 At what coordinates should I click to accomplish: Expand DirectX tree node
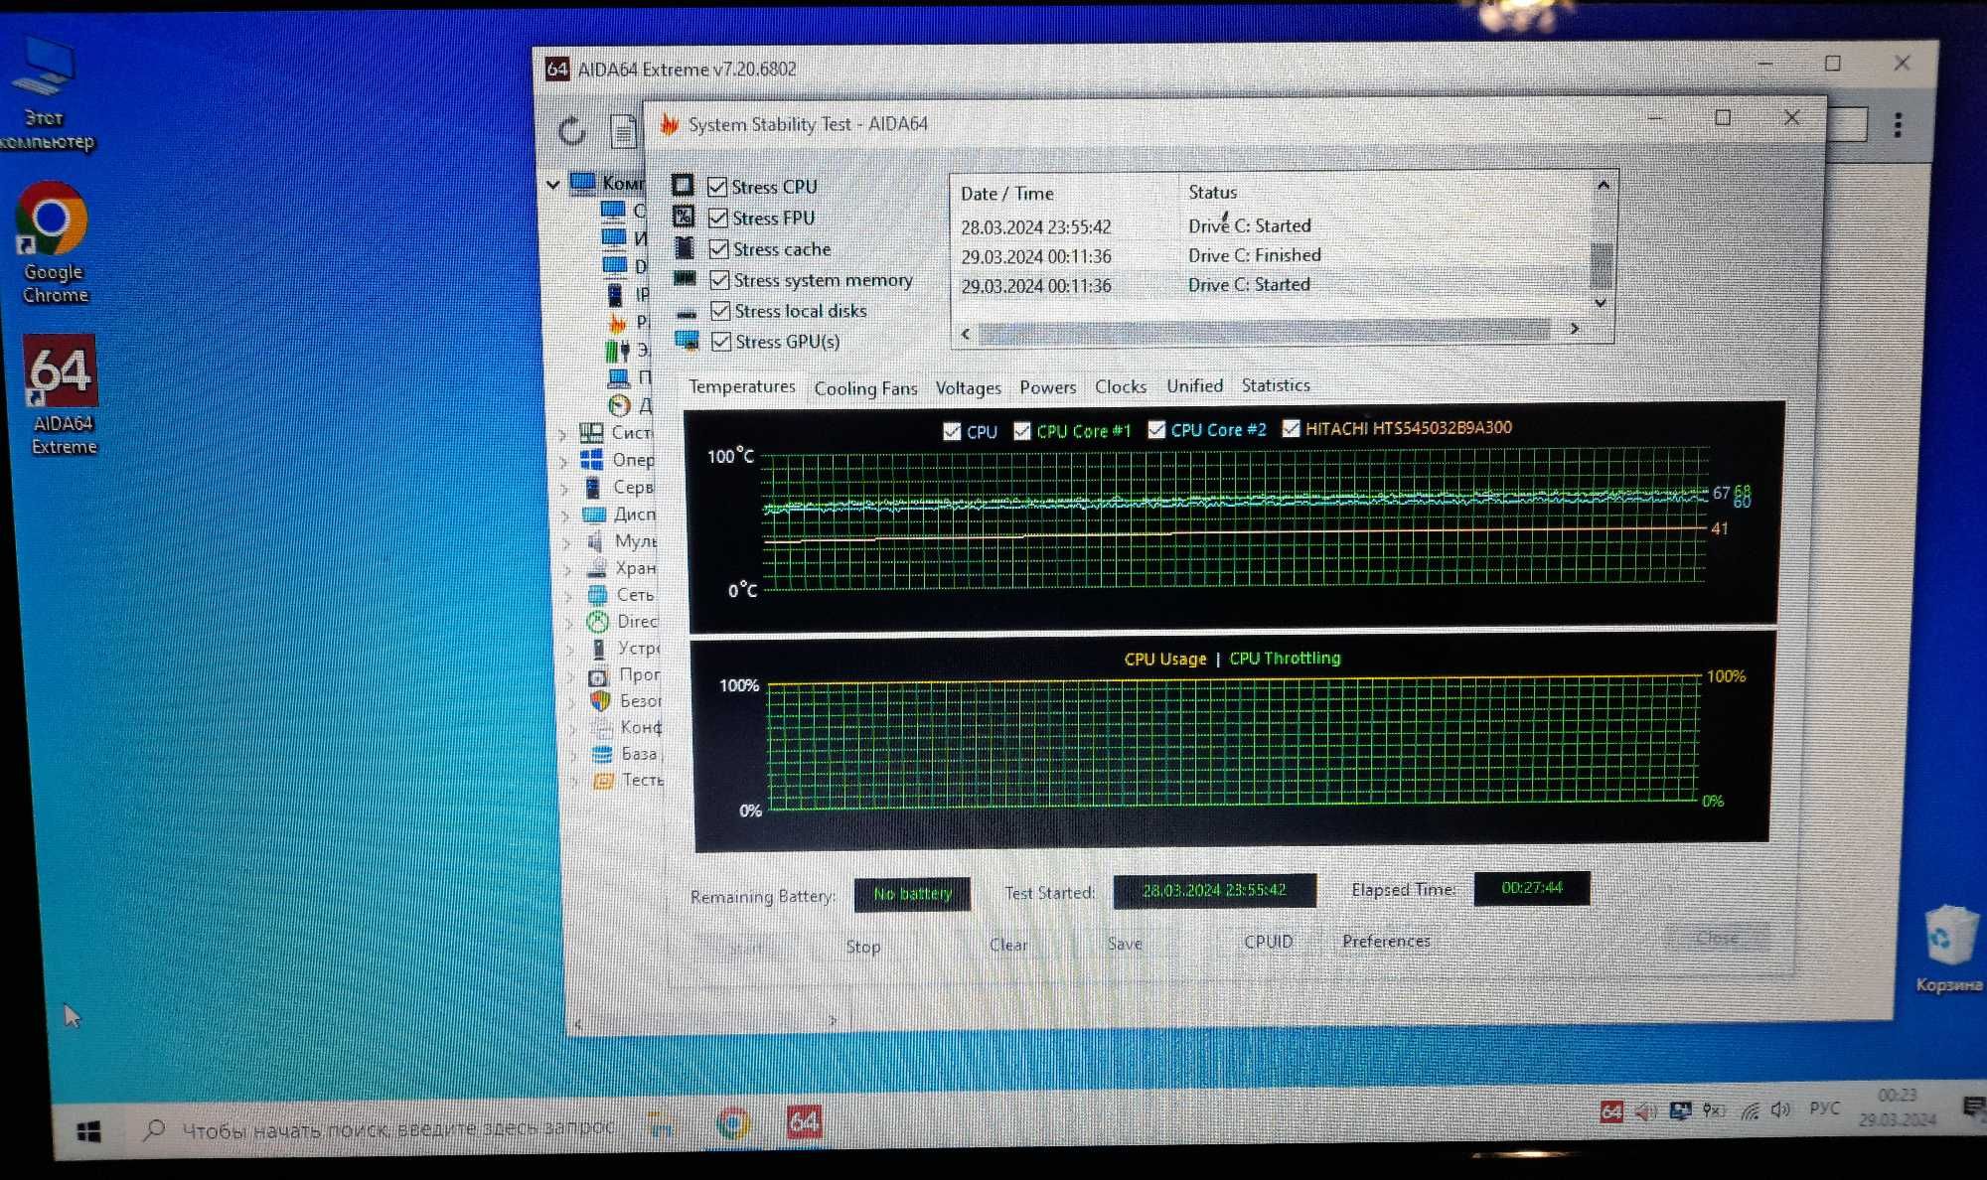(x=569, y=623)
